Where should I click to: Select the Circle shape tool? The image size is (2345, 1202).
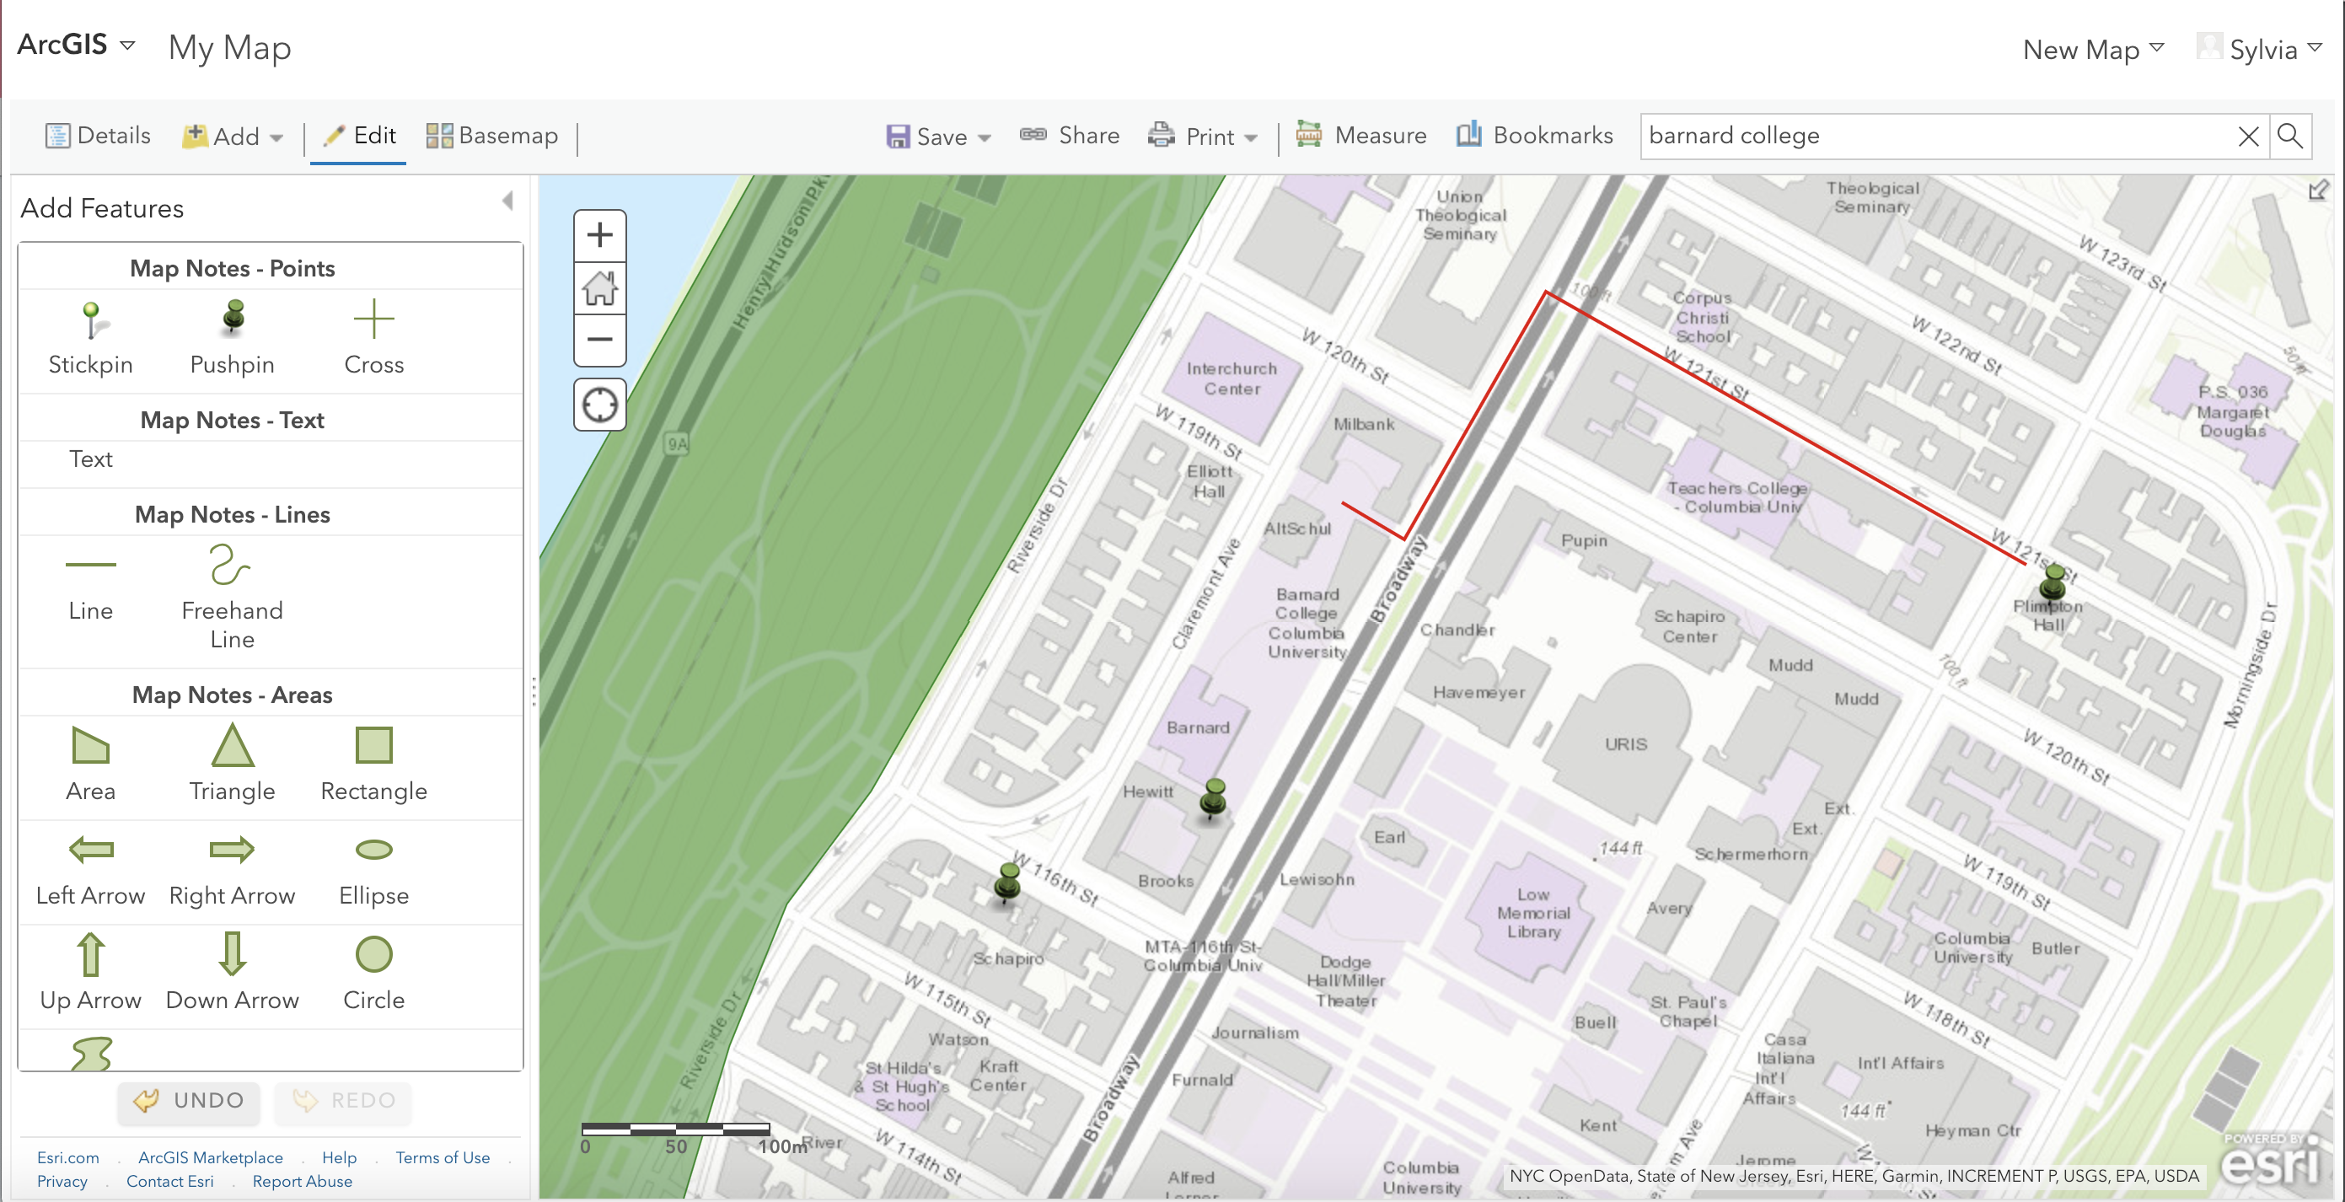click(x=373, y=973)
